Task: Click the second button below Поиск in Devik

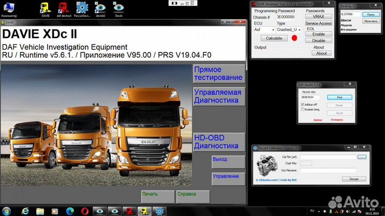Action: point(371,21)
